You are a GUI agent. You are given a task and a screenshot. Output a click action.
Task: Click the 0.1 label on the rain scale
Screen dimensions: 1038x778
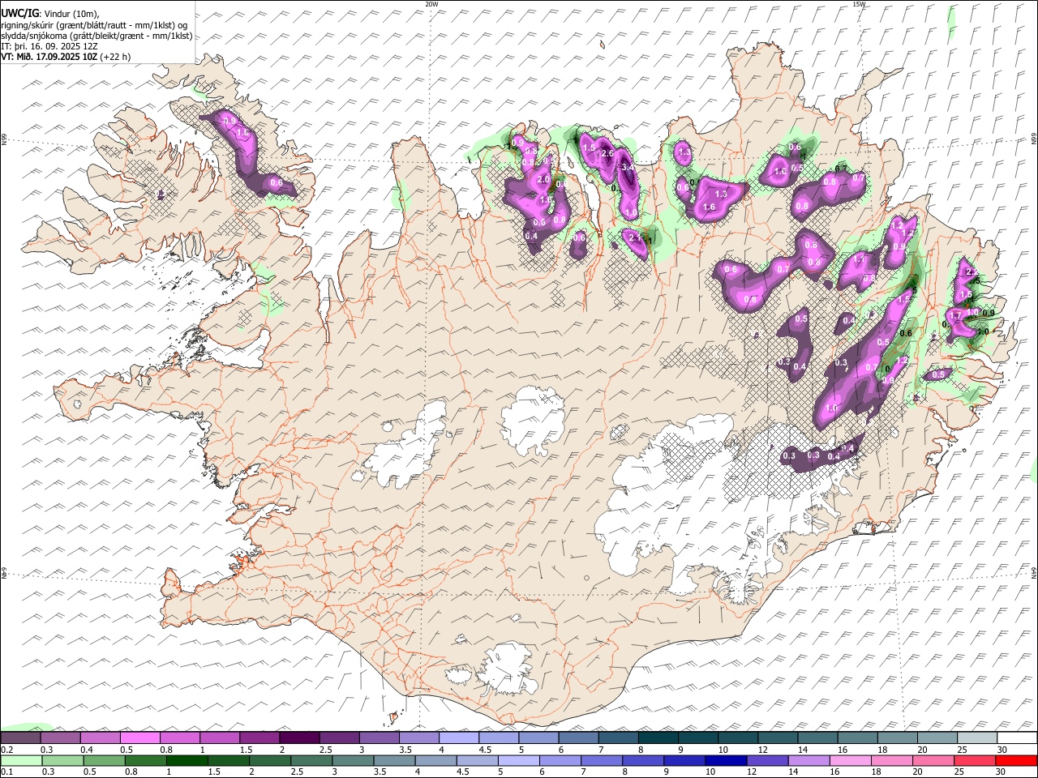6,772
